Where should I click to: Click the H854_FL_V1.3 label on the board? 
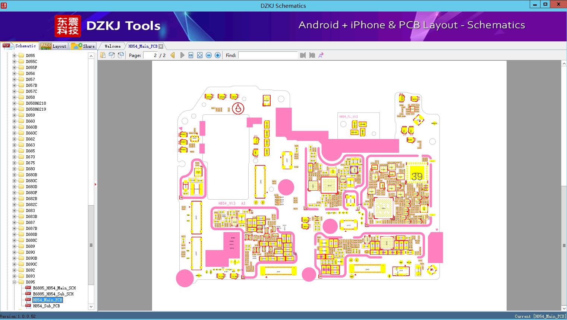pyautogui.click(x=348, y=117)
